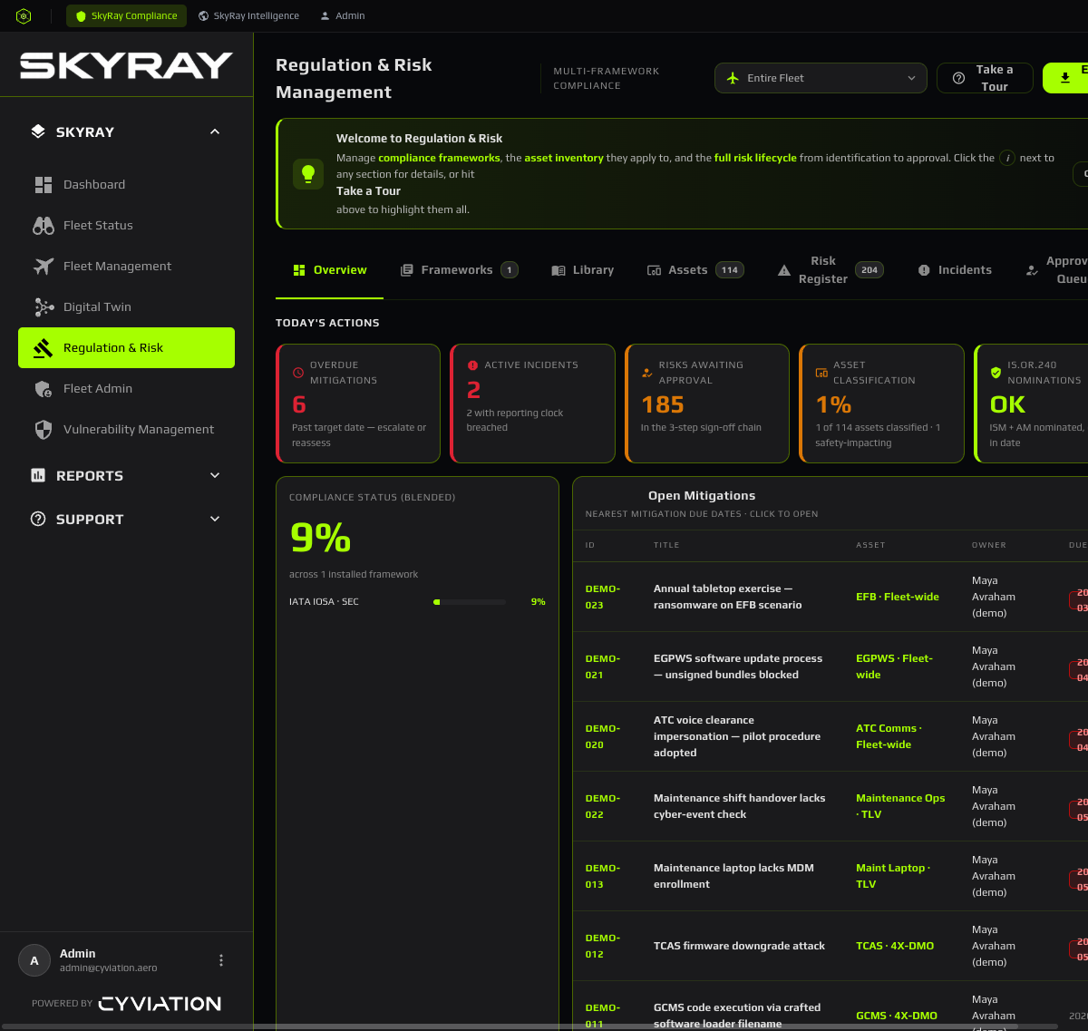The height and width of the screenshot is (1031, 1088).
Task: Click asset Maint Laptop · TLV
Action: tap(893, 876)
